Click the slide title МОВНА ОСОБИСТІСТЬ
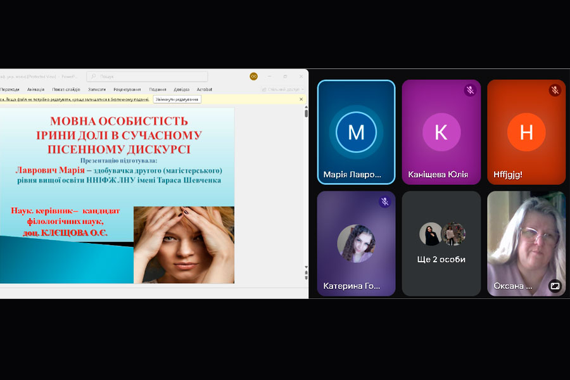 tap(119, 121)
